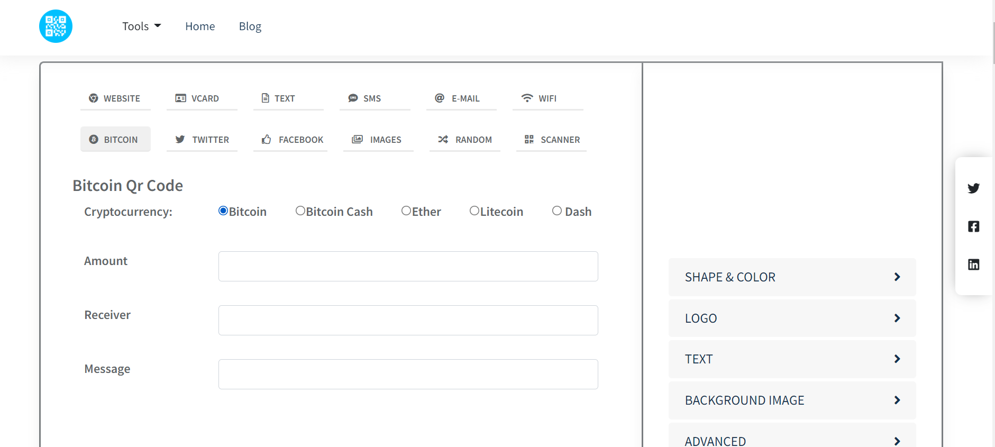Select the Ether radio option
Image resolution: width=995 pixels, height=447 pixels.
point(406,211)
